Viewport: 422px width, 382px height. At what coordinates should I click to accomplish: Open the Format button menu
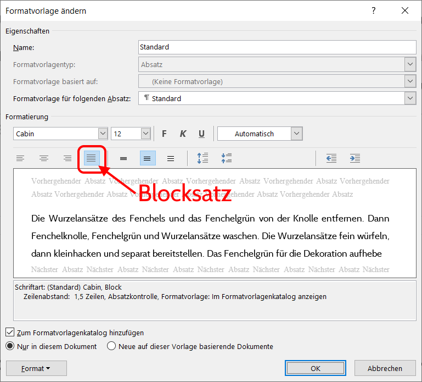36,368
